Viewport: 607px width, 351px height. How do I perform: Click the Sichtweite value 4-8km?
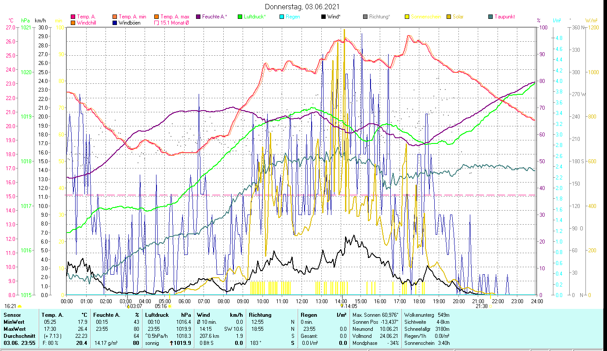click(443, 322)
